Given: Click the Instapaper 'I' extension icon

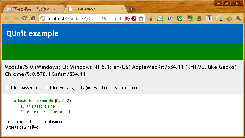Looking at the screenshot, I should click(209, 18).
